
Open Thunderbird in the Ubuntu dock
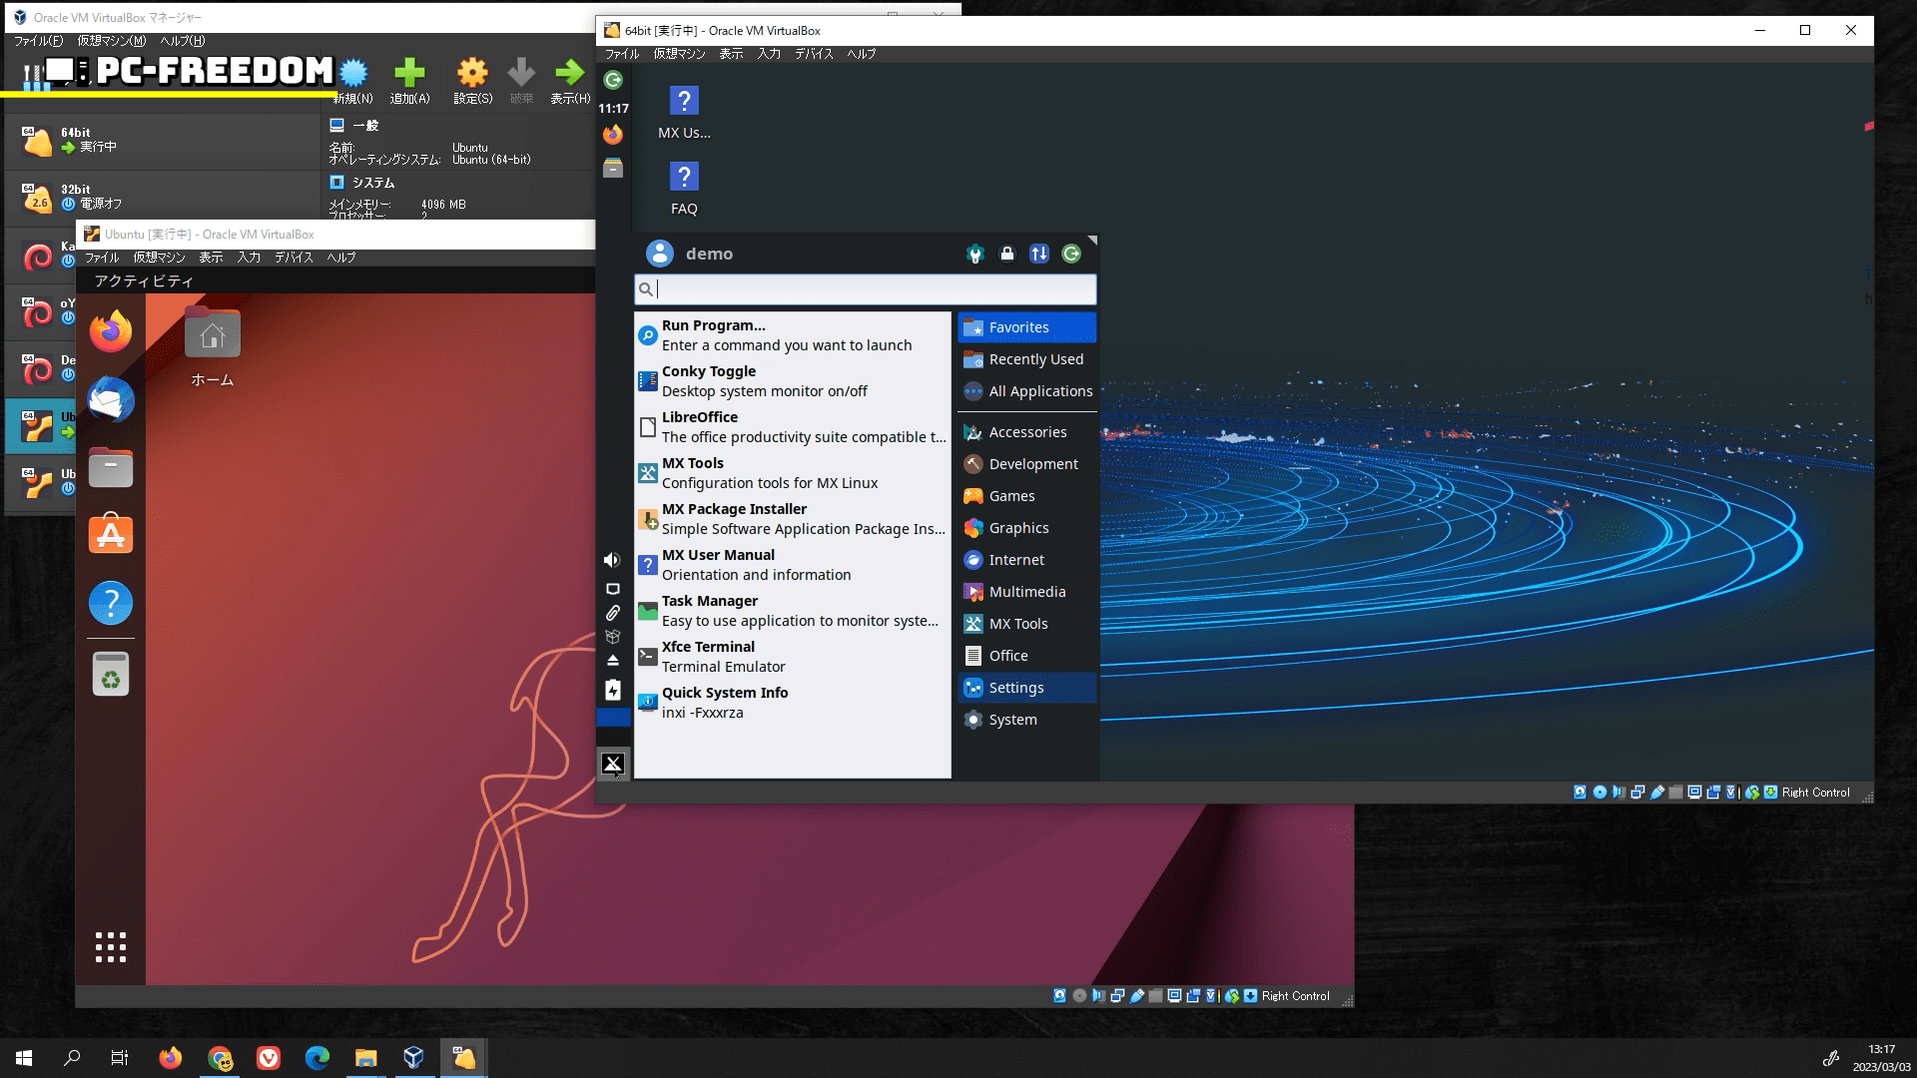pos(111,400)
